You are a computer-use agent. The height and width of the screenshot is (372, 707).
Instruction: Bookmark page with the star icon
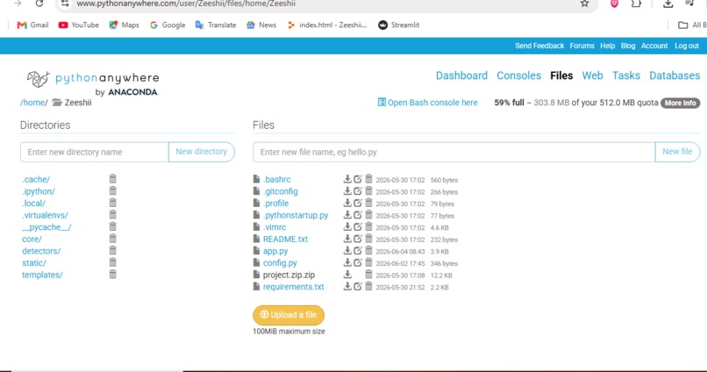point(585,4)
